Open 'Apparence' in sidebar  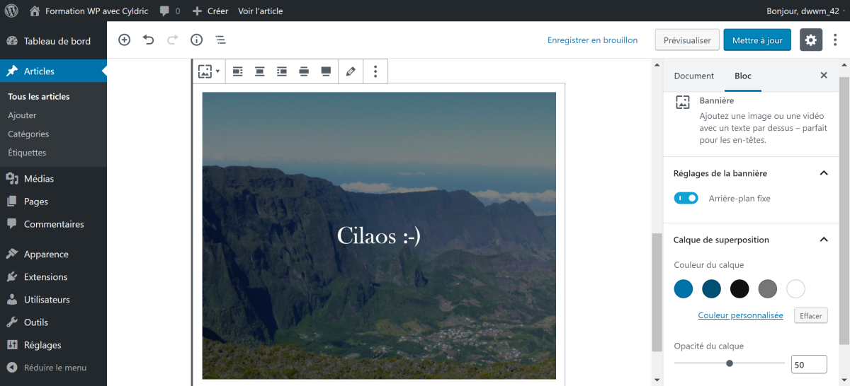pos(53,255)
